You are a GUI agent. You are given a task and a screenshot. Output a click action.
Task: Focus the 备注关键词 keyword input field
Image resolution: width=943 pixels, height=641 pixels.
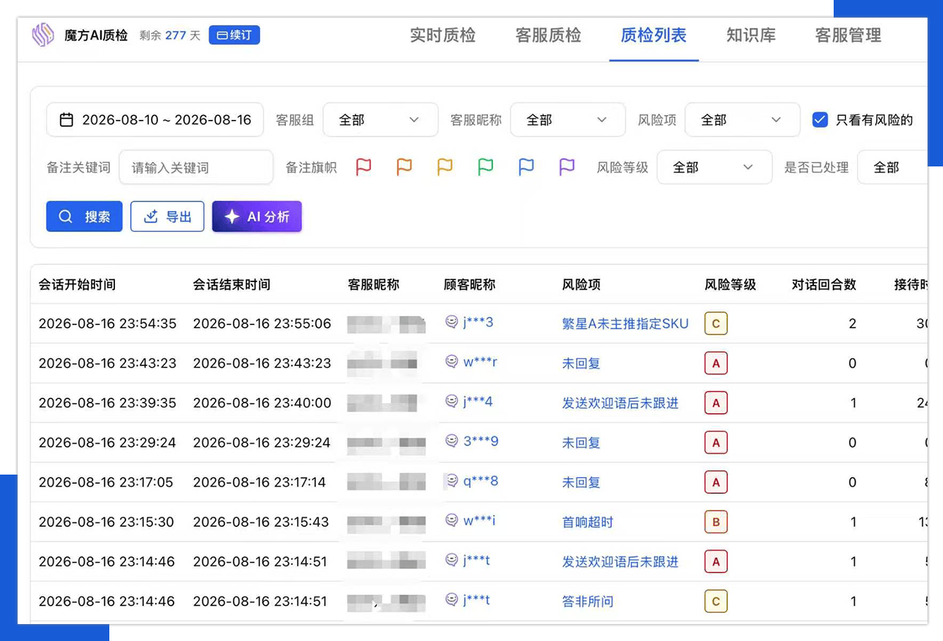[196, 167]
